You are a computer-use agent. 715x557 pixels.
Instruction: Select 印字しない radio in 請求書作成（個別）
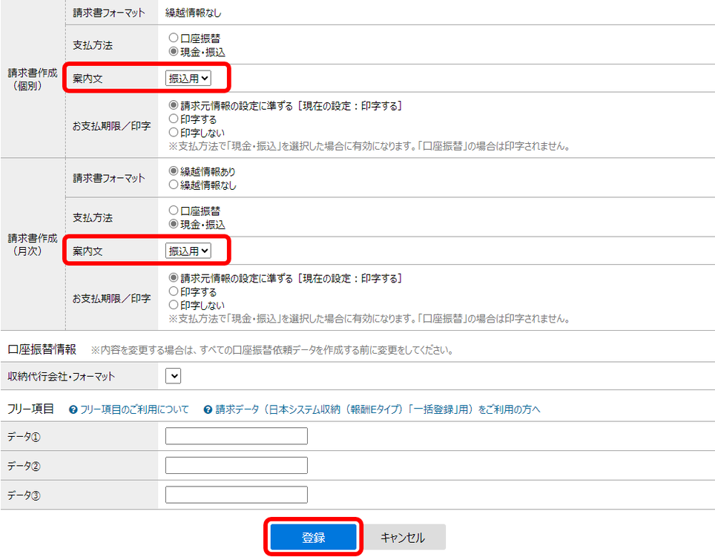pos(174,132)
